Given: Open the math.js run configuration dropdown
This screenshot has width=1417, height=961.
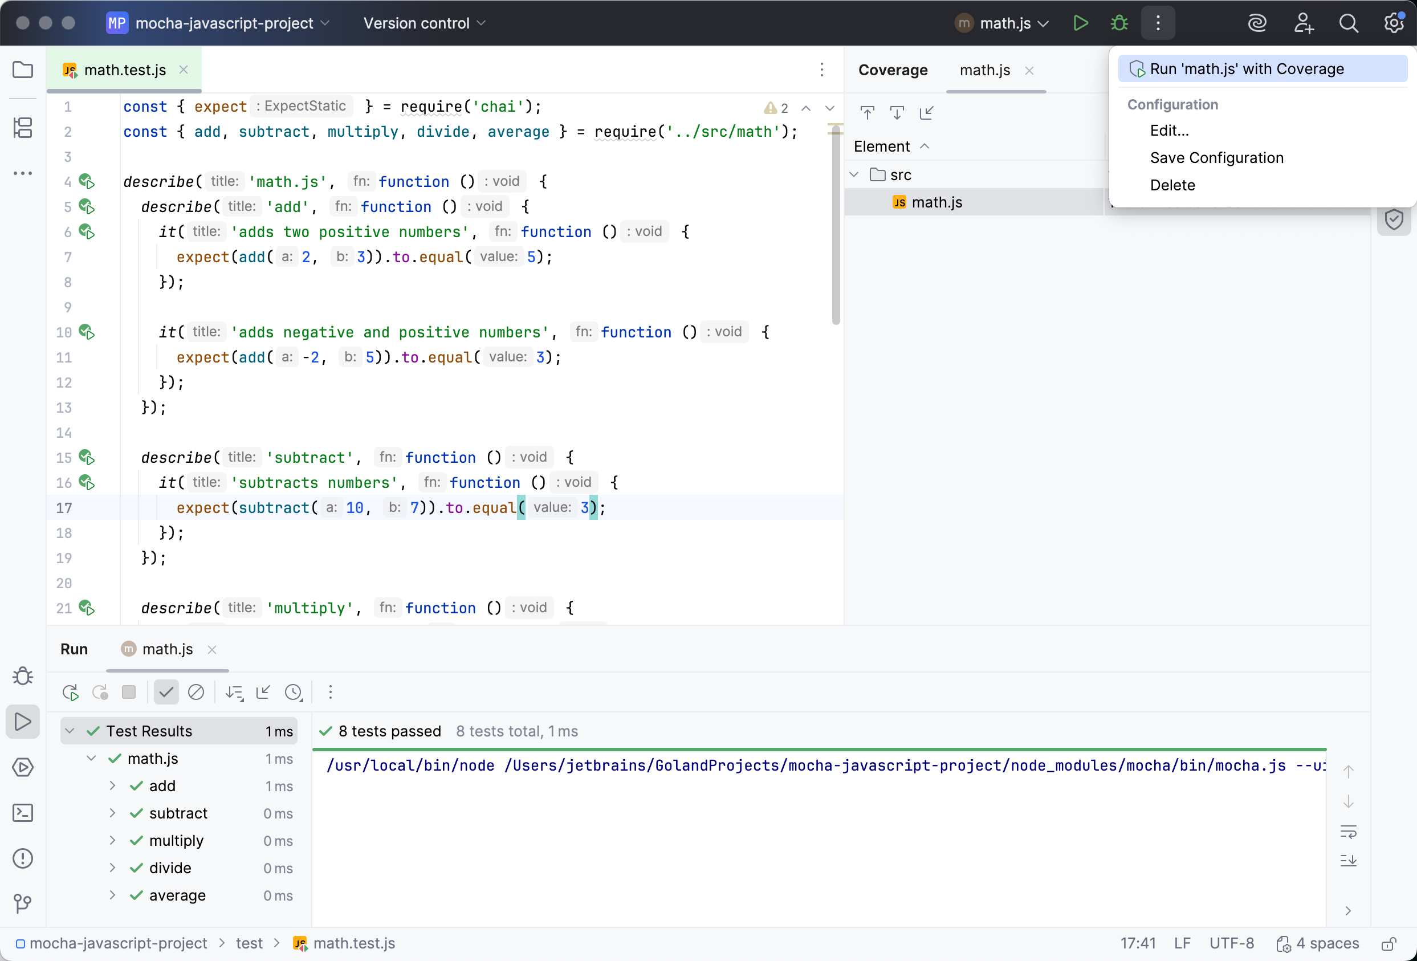Looking at the screenshot, I should pos(1002,23).
